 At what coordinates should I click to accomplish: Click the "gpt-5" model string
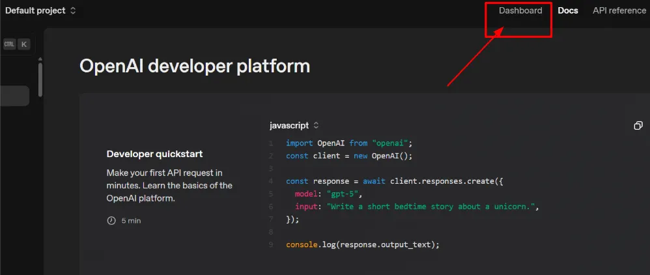point(342,194)
